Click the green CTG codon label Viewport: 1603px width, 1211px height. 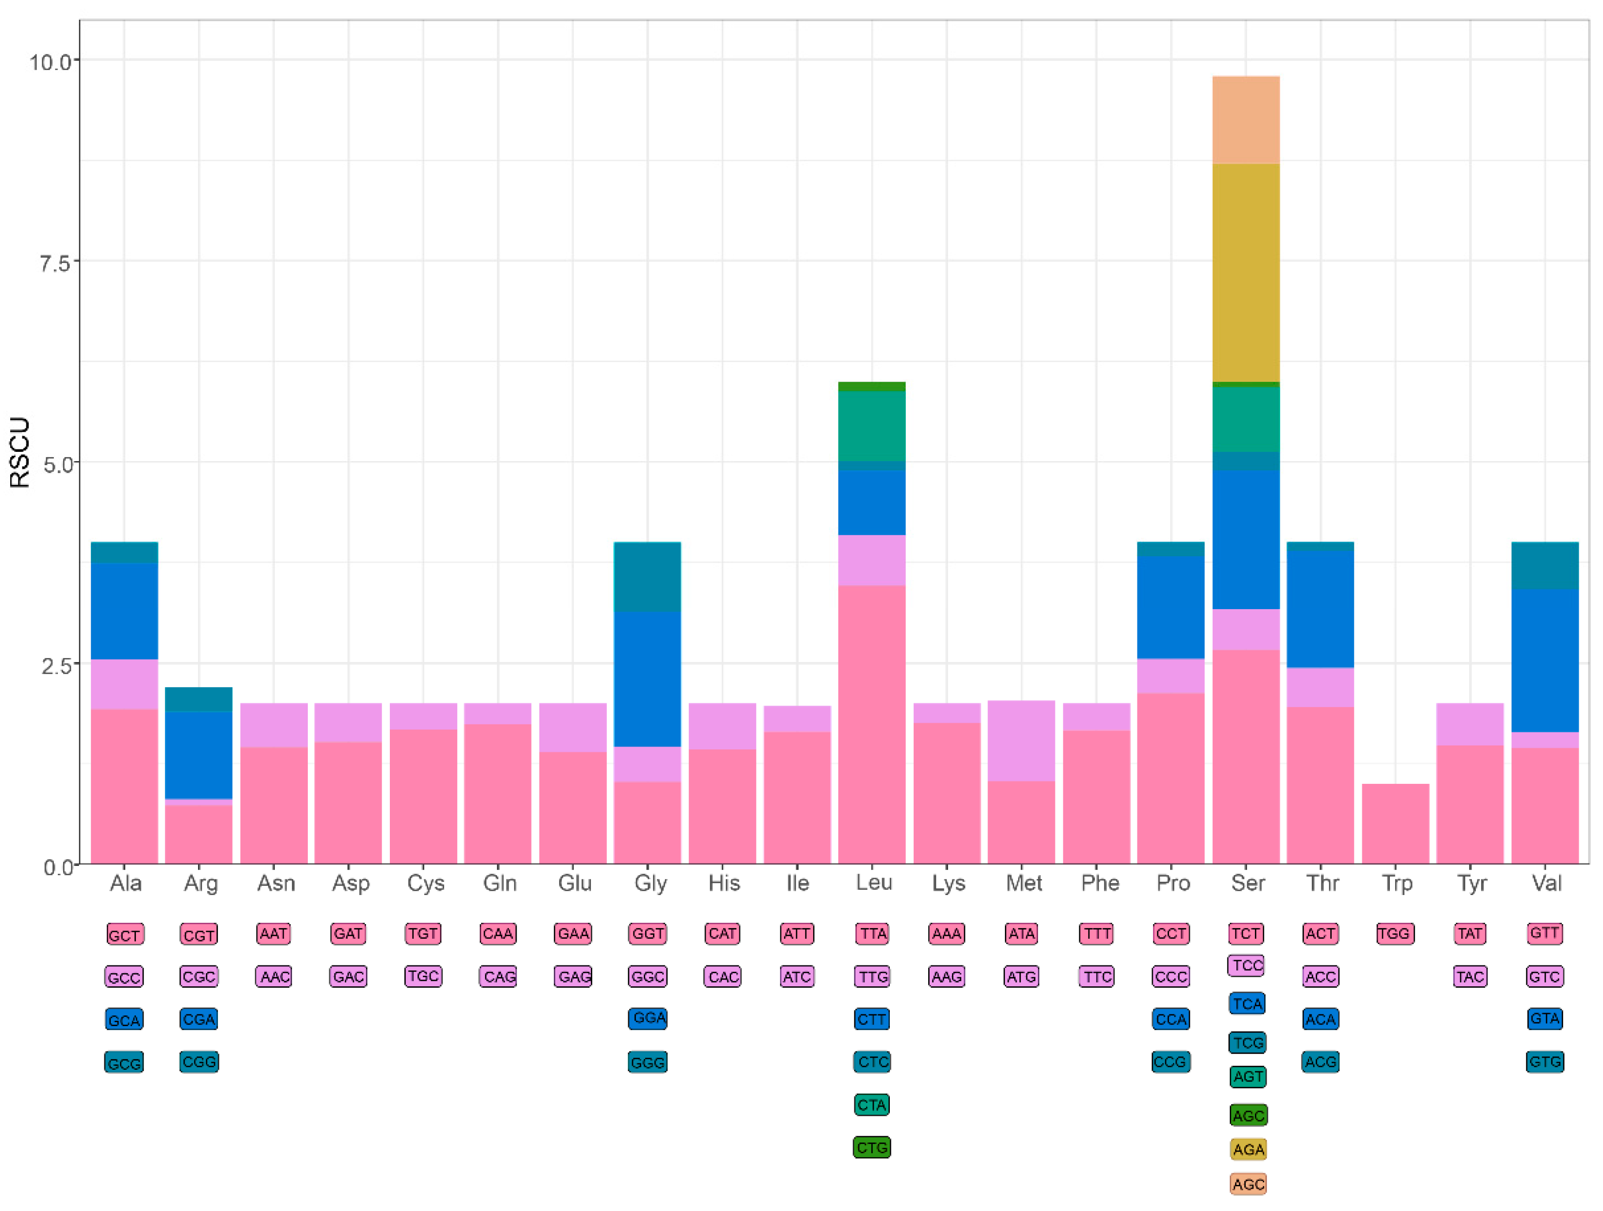pyautogui.click(x=872, y=1147)
